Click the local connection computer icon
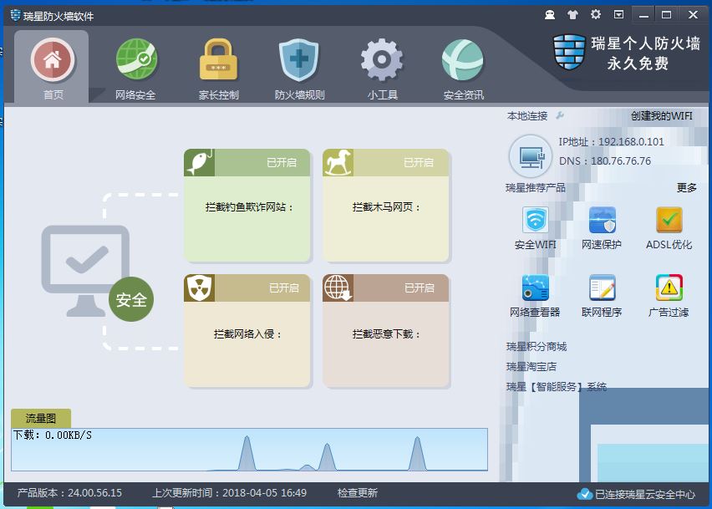This screenshot has width=712, height=509. 530,157
